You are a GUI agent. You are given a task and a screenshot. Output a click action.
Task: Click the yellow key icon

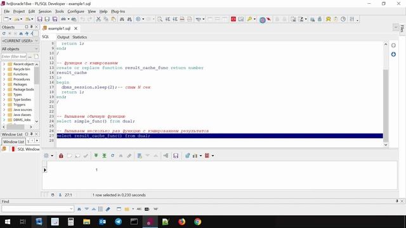pos(249,19)
